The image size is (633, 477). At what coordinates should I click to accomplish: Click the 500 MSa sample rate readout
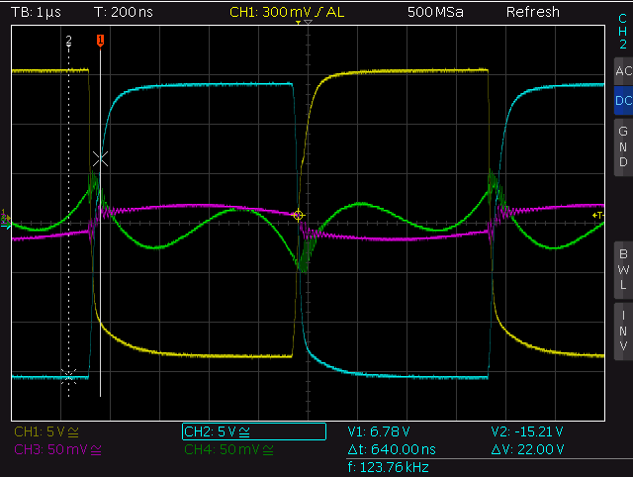435,12
